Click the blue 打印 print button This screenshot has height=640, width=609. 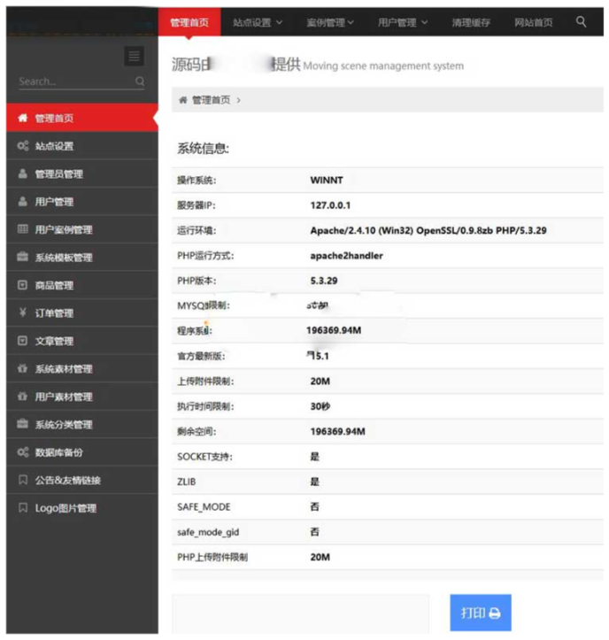[x=481, y=613]
